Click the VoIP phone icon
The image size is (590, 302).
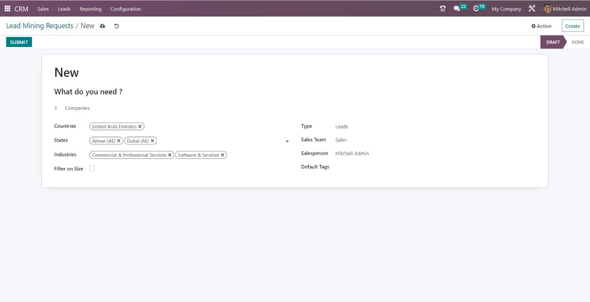pyautogui.click(x=442, y=9)
